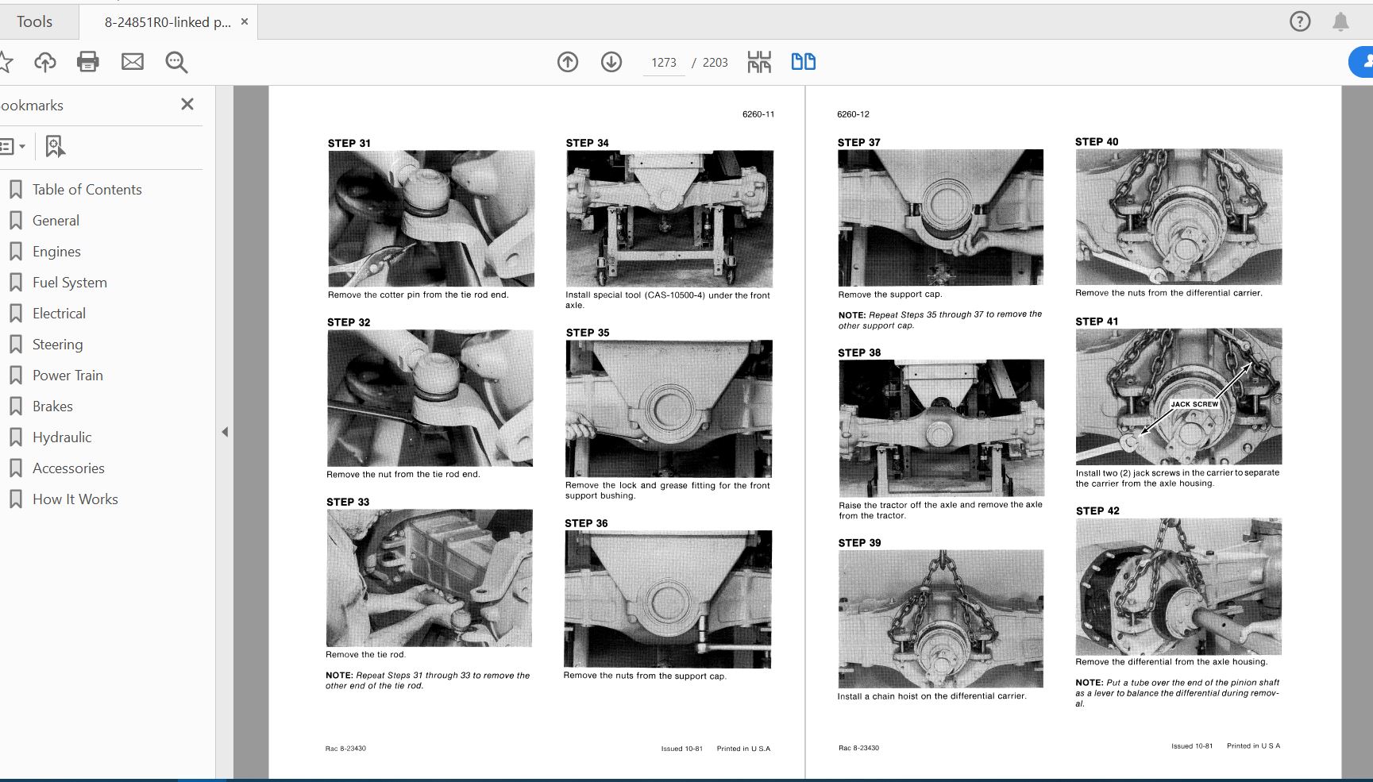Image resolution: width=1373 pixels, height=782 pixels.
Task: Open the find text search tool
Action: pos(176,62)
